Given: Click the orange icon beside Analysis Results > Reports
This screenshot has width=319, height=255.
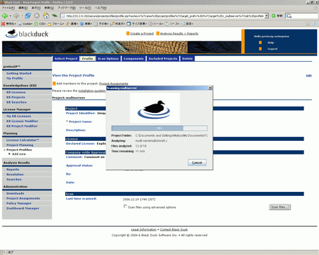Looking at the screenshot, I should point(158,33).
